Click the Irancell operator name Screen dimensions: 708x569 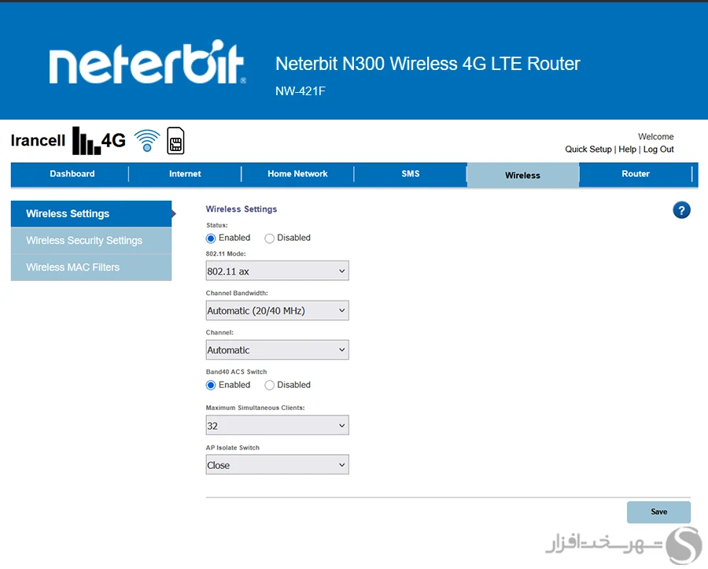(x=38, y=141)
